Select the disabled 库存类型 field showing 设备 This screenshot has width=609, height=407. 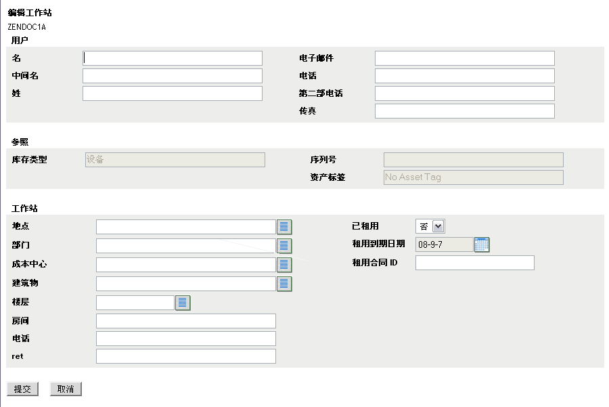(175, 160)
